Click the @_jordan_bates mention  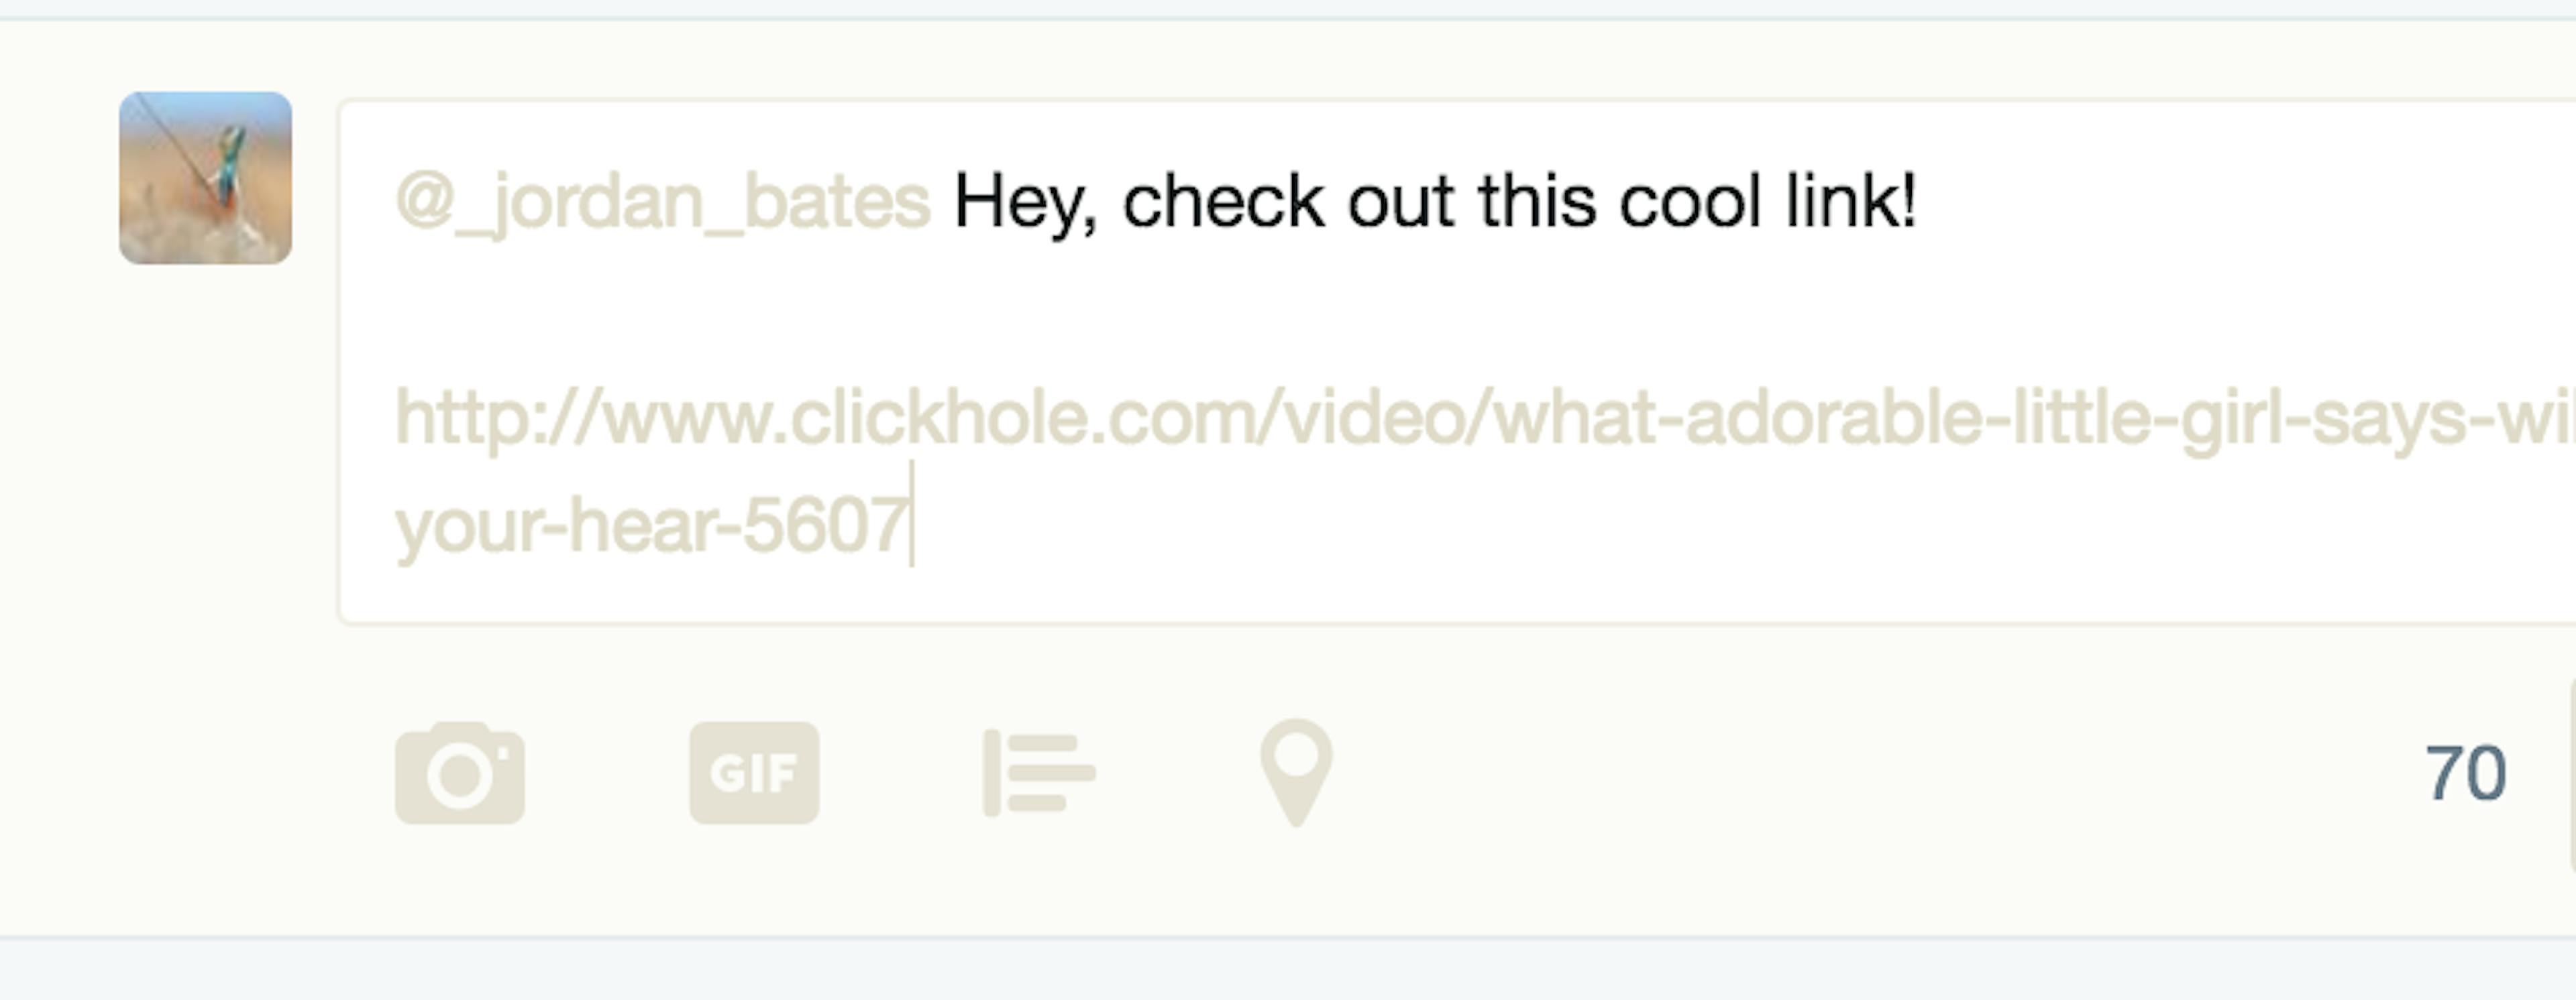[x=663, y=203]
